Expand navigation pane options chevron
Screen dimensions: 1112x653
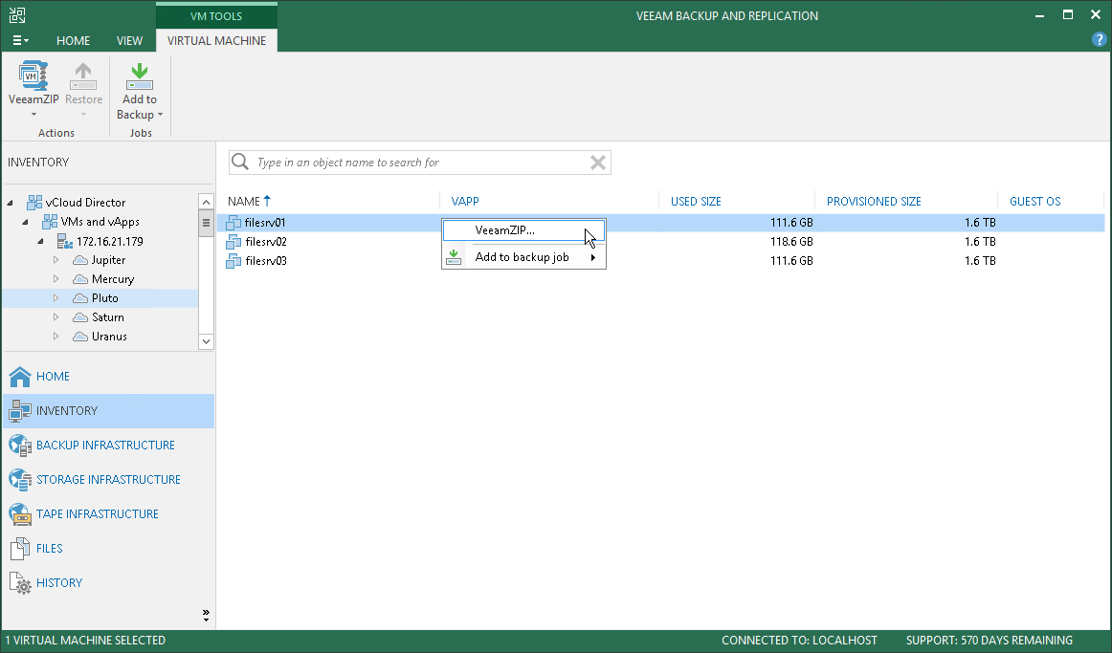click(206, 615)
